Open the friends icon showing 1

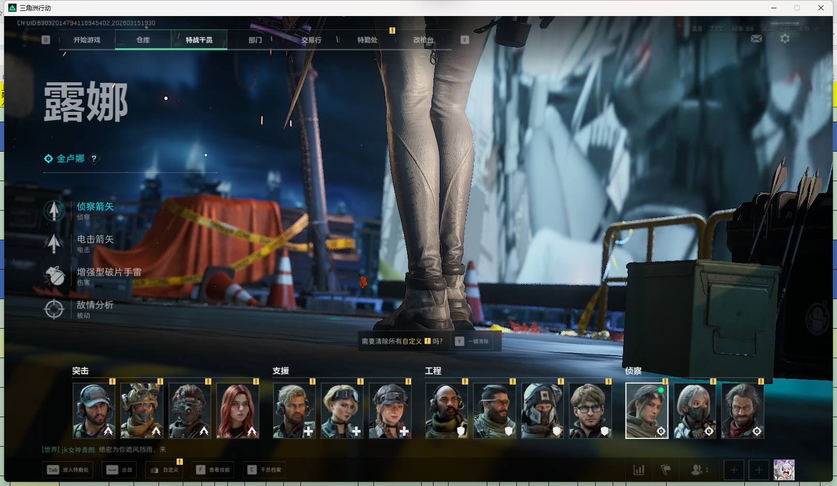pyautogui.click(x=700, y=470)
